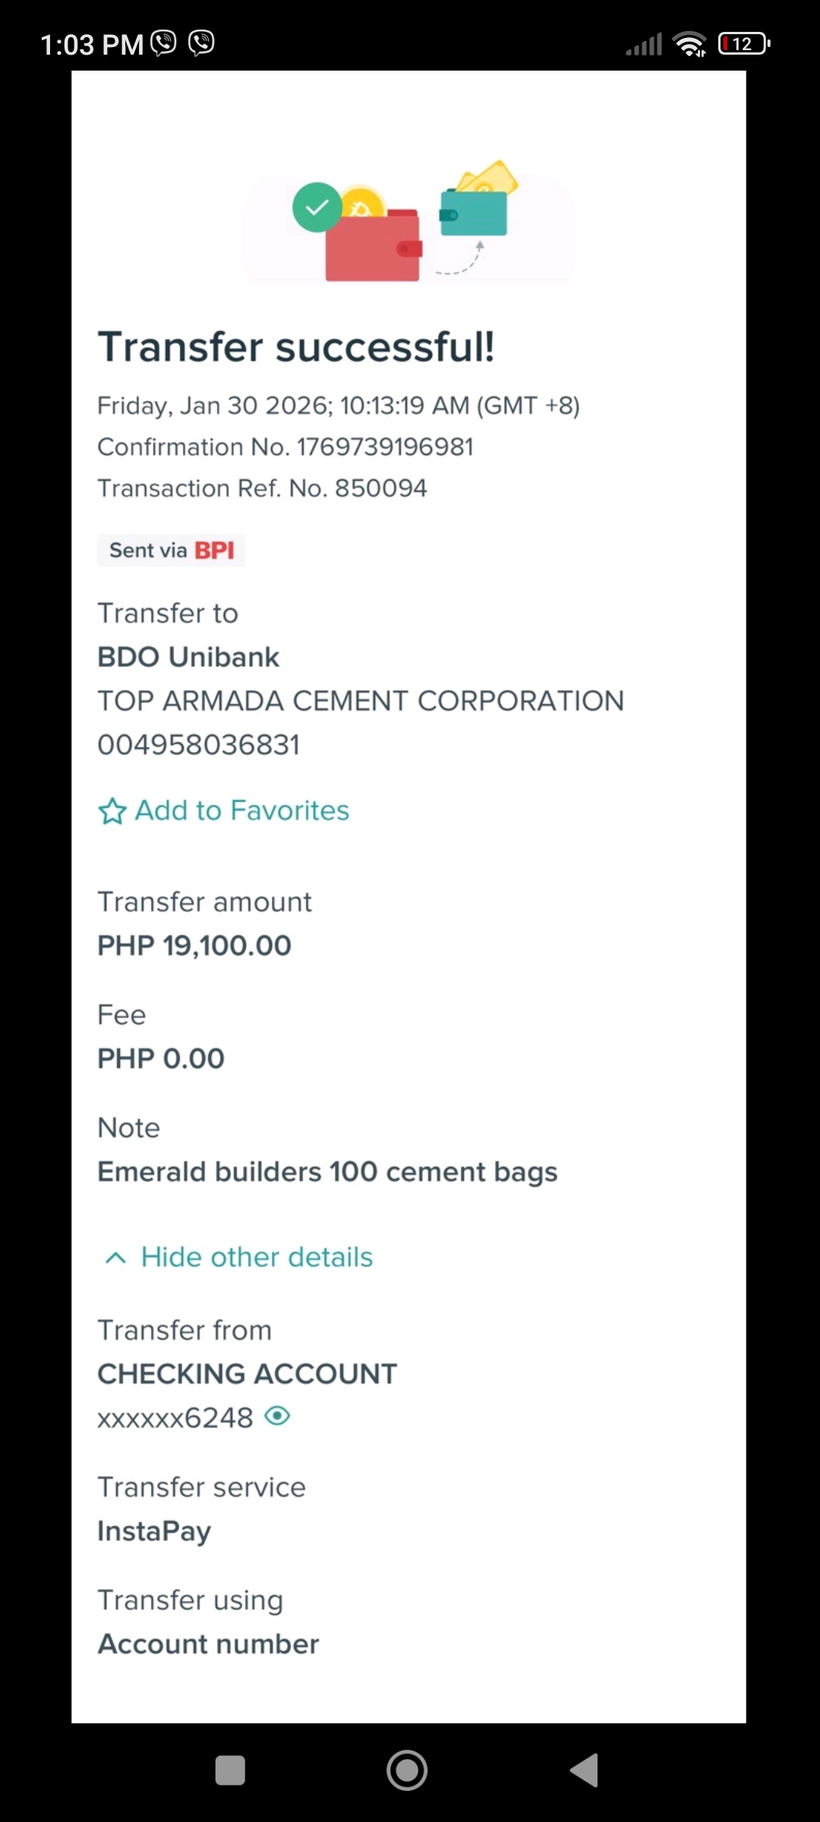Collapse the Hide other details chevron

pyautogui.click(x=115, y=1258)
